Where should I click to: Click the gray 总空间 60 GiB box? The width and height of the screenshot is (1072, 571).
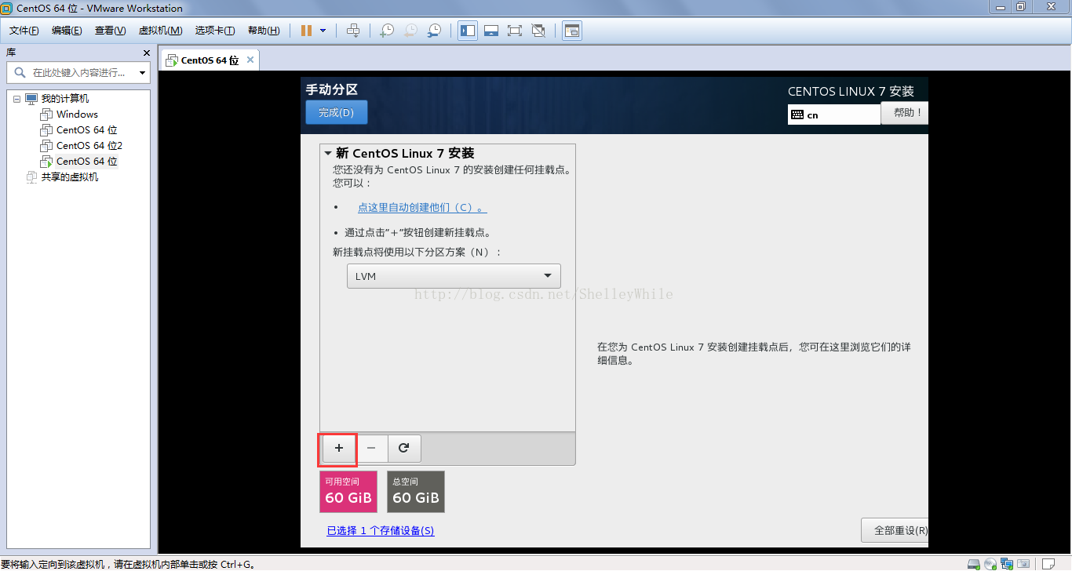[x=416, y=492]
